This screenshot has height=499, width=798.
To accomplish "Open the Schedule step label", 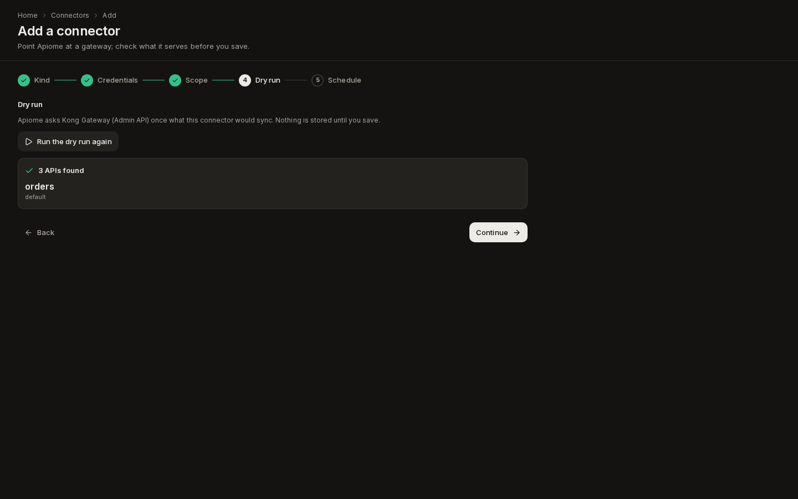I will [345, 80].
